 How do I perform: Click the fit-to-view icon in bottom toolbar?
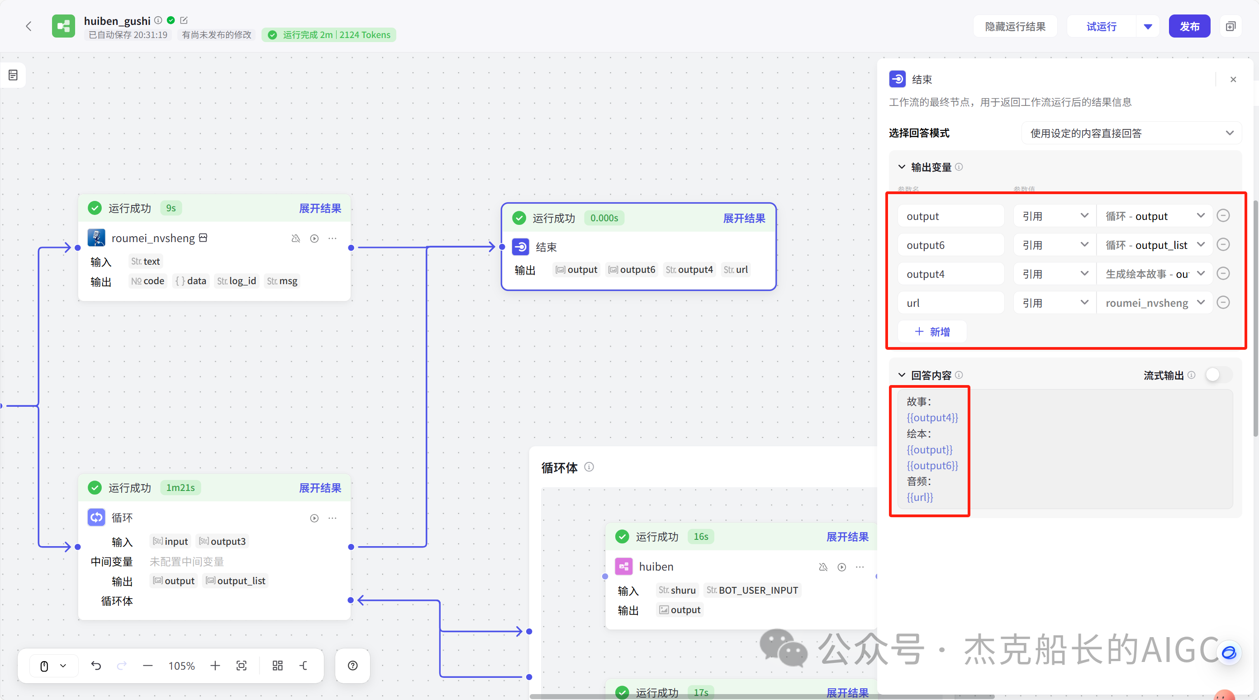(x=242, y=665)
